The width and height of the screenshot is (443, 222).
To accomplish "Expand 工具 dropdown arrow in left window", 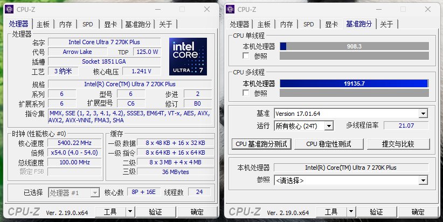I will (130, 212).
